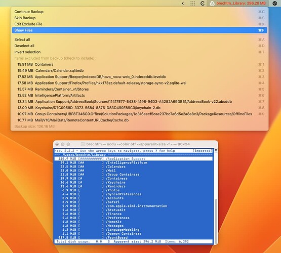Select Edit Exclude File
Screen dimensions: 281x253
pos(139,24)
